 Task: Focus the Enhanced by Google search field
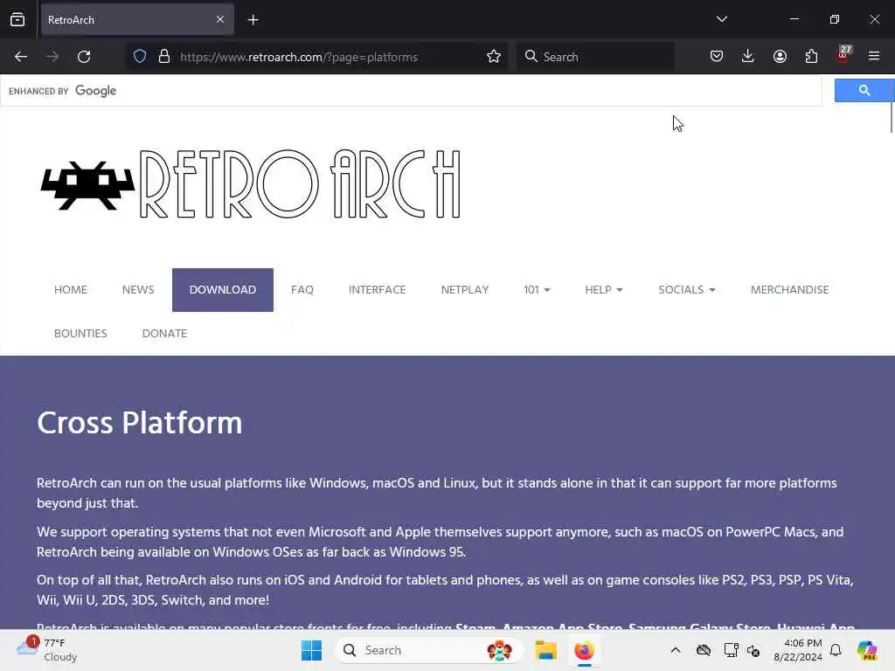click(411, 91)
